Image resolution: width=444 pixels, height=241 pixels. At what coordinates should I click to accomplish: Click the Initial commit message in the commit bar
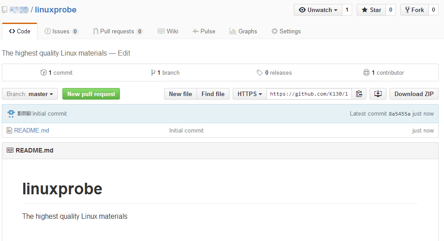pyautogui.click(x=49, y=113)
